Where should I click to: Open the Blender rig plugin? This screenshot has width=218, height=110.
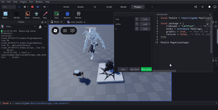(x=79, y=15)
